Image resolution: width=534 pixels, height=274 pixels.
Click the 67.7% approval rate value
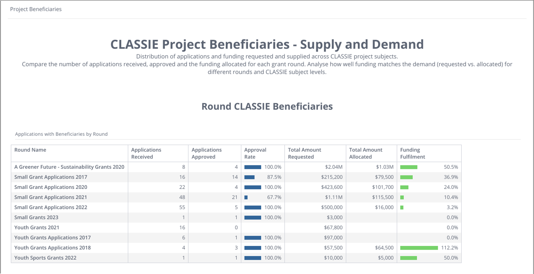273,197
